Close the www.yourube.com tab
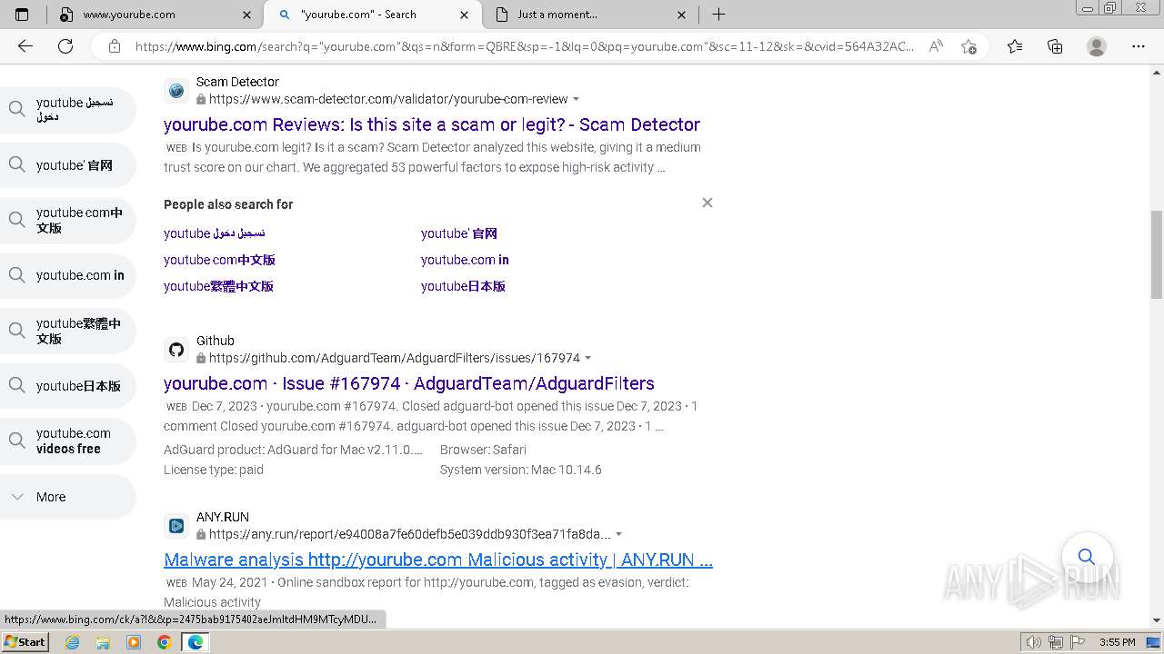The height and width of the screenshot is (654, 1164). click(x=247, y=15)
